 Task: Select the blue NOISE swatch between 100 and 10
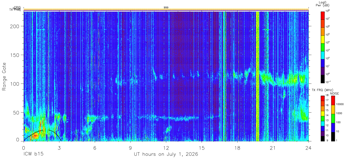333,128
